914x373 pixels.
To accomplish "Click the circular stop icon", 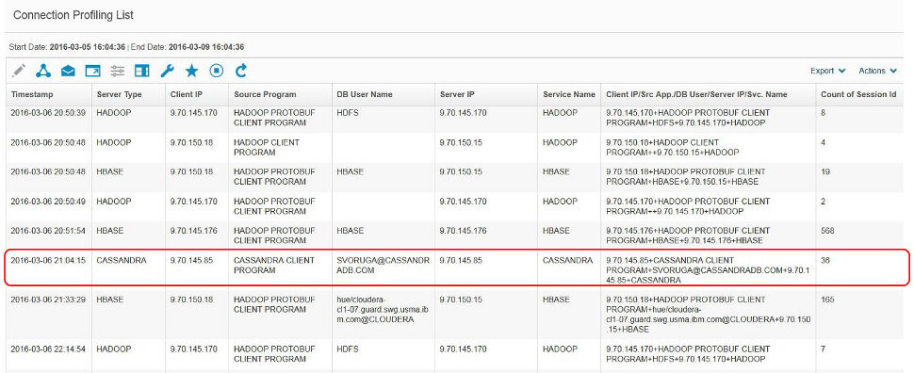I will (x=217, y=71).
